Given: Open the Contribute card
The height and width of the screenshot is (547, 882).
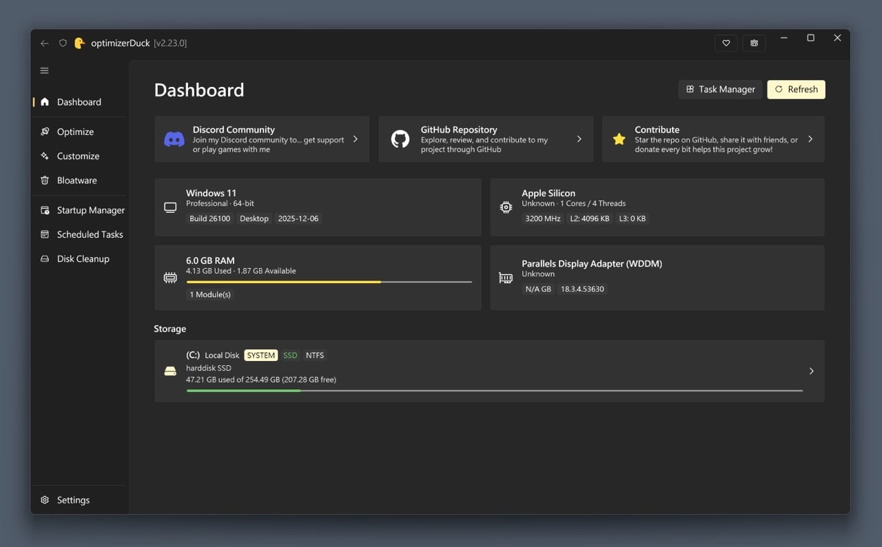Looking at the screenshot, I should (x=713, y=139).
